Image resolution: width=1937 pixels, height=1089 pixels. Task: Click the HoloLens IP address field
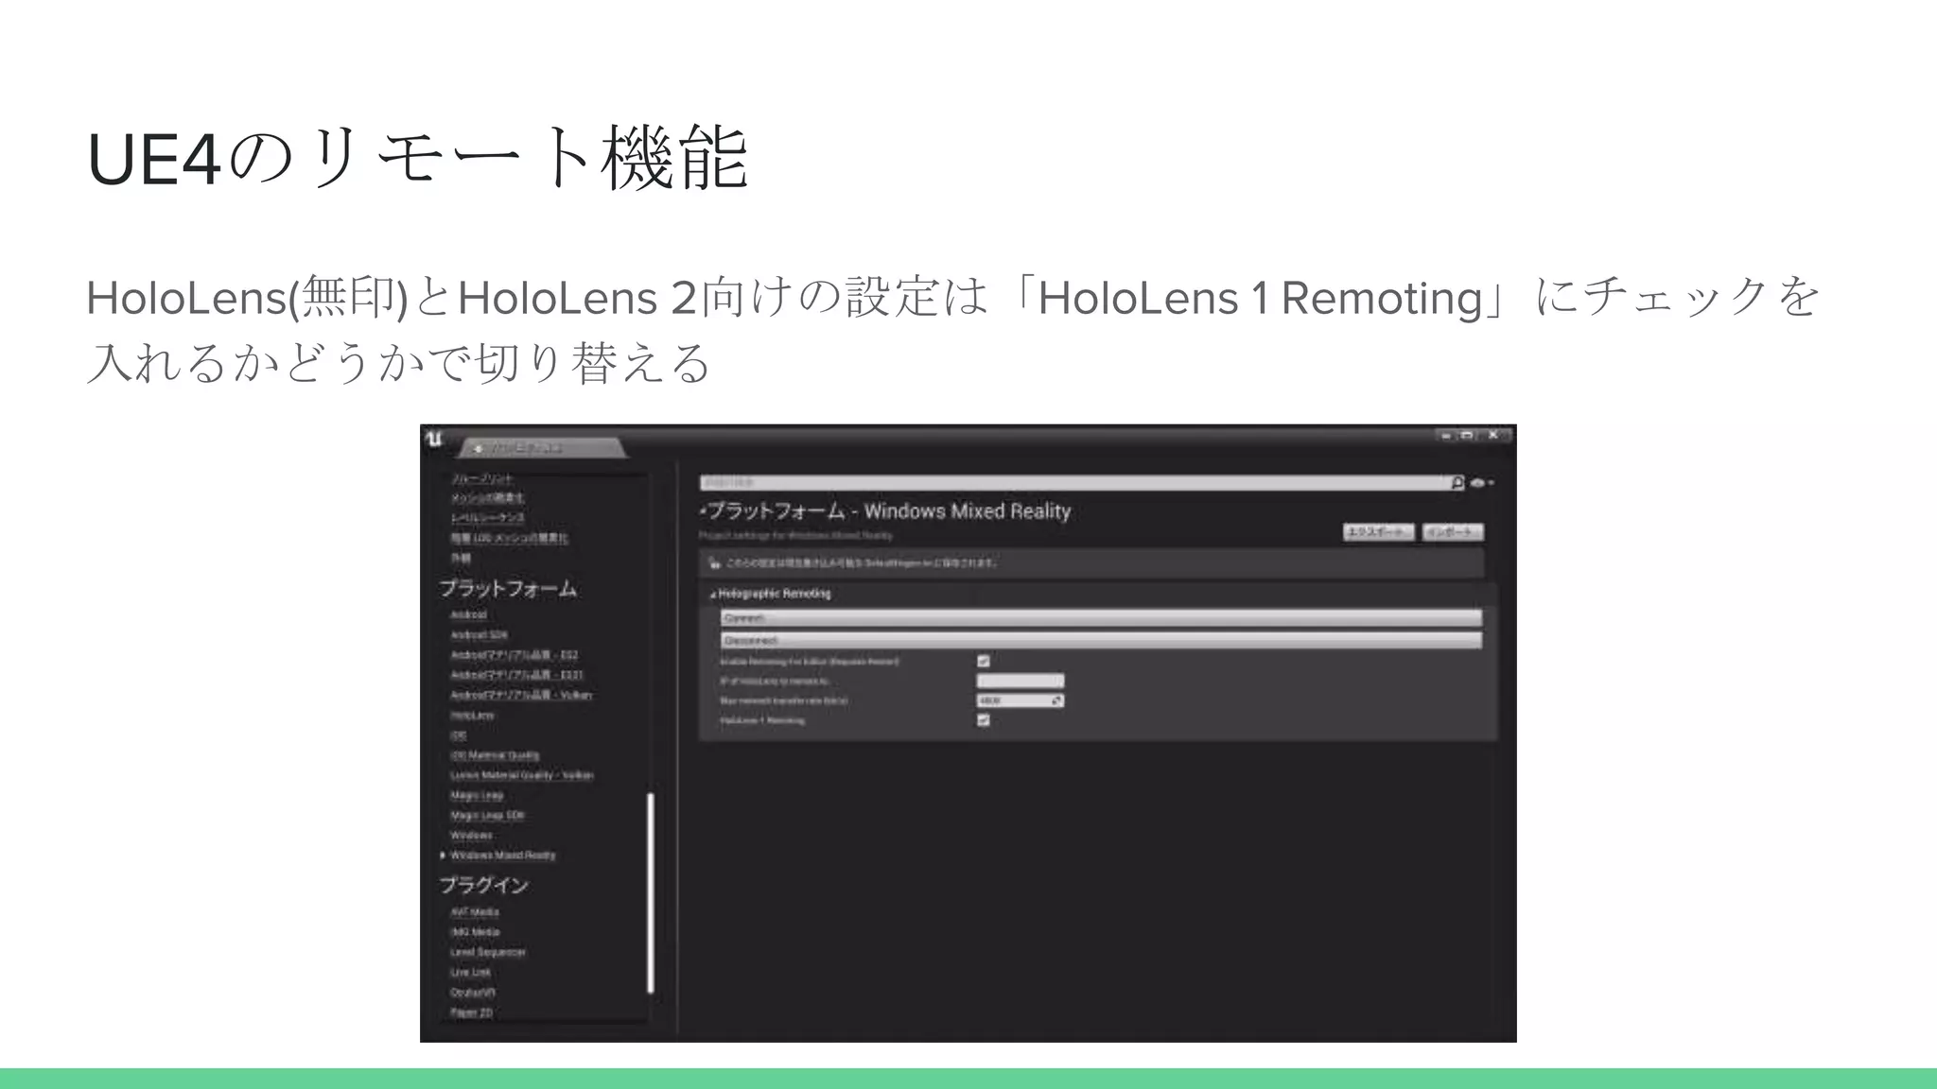tap(1021, 681)
